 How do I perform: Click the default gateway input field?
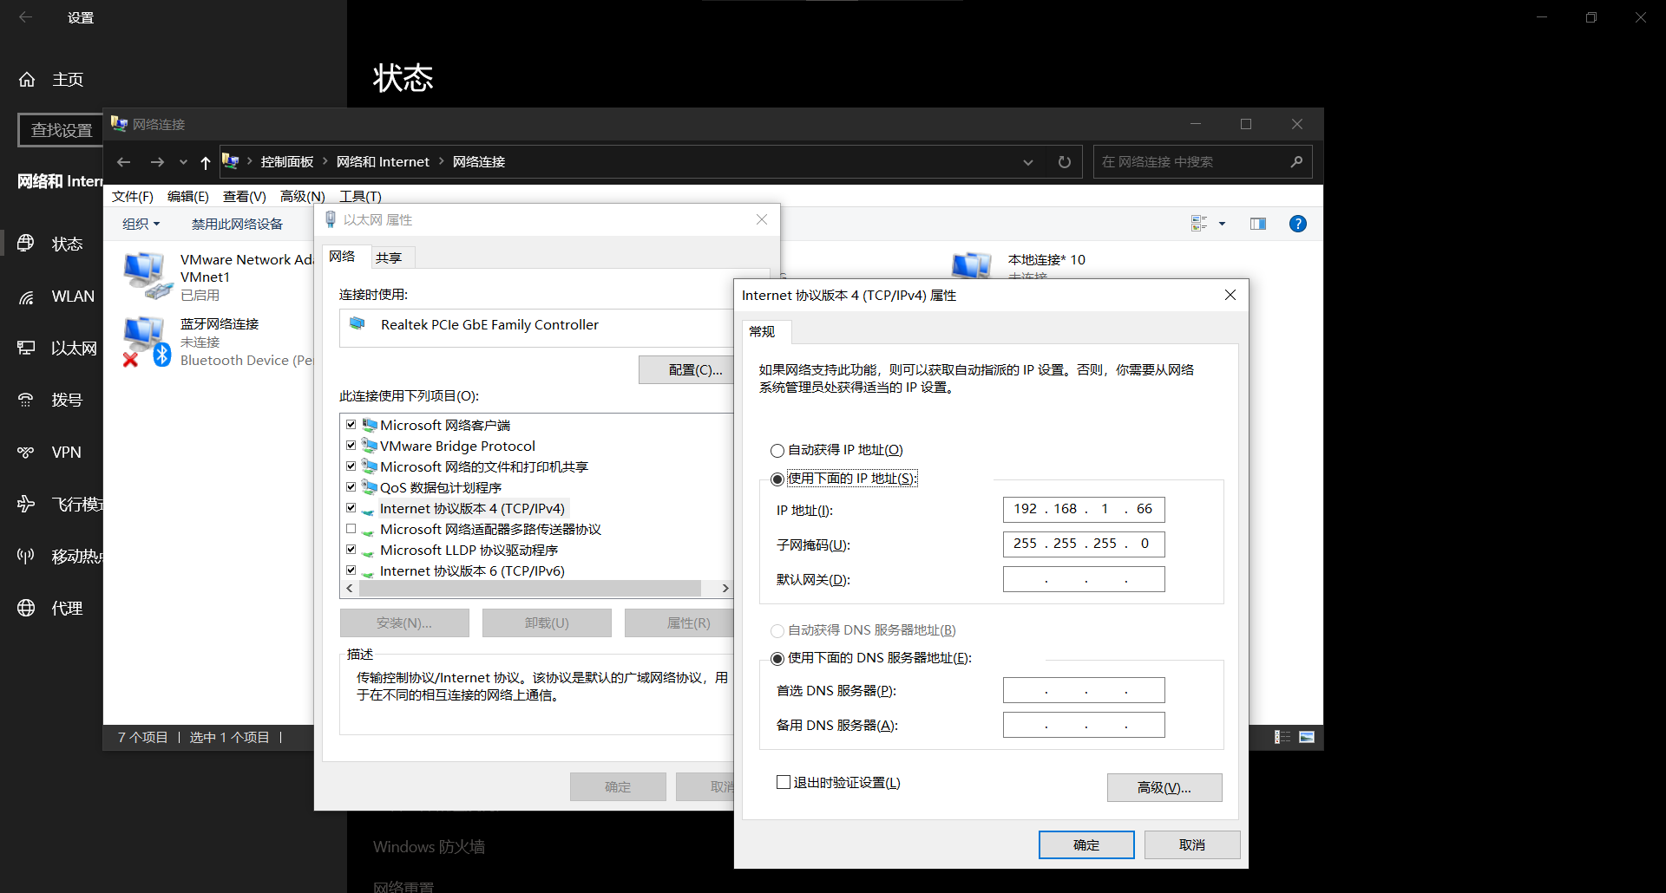[x=1083, y=579]
